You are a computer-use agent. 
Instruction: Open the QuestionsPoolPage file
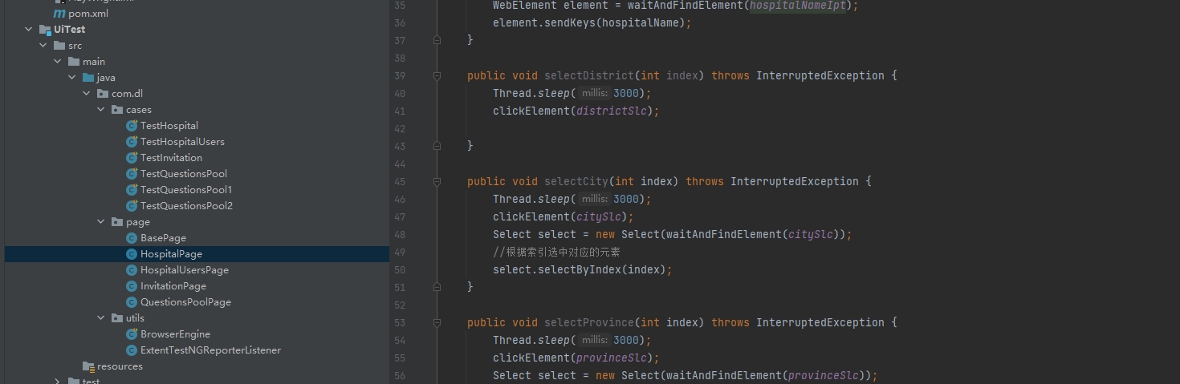point(185,302)
